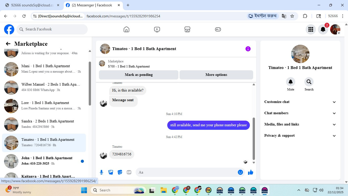The width and height of the screenshot is (348, 196).
Task: Open conversation information purple icon
Action: pyautogui.click(x=248, y=49)
